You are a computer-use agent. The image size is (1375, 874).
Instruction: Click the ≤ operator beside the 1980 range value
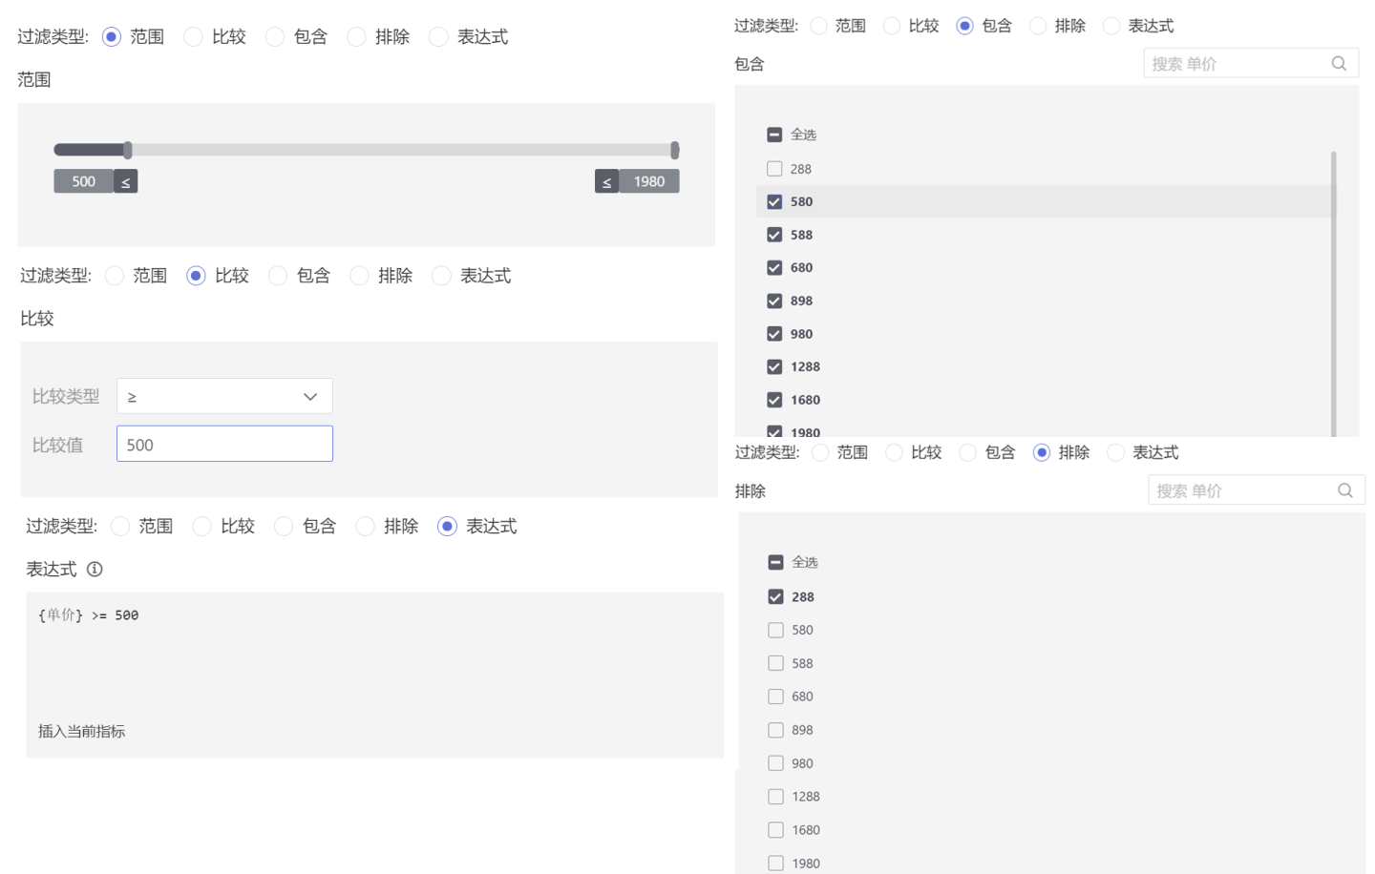pos(606,181)
